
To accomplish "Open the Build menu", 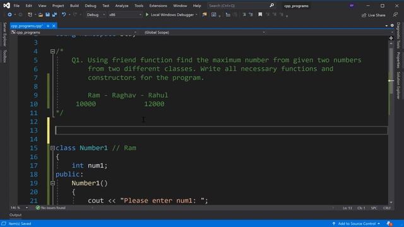I will (74, 6).
